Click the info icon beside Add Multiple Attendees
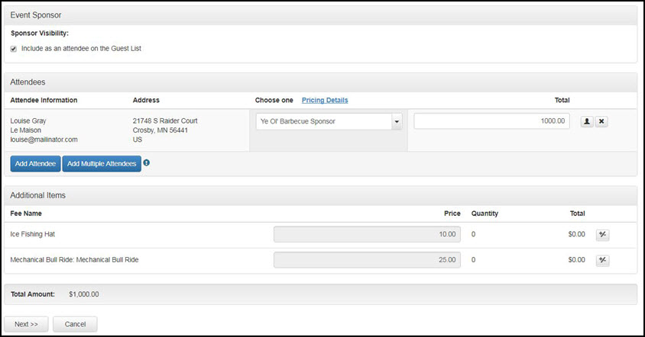This screenshot has height=337, width=645. (147, 162)
